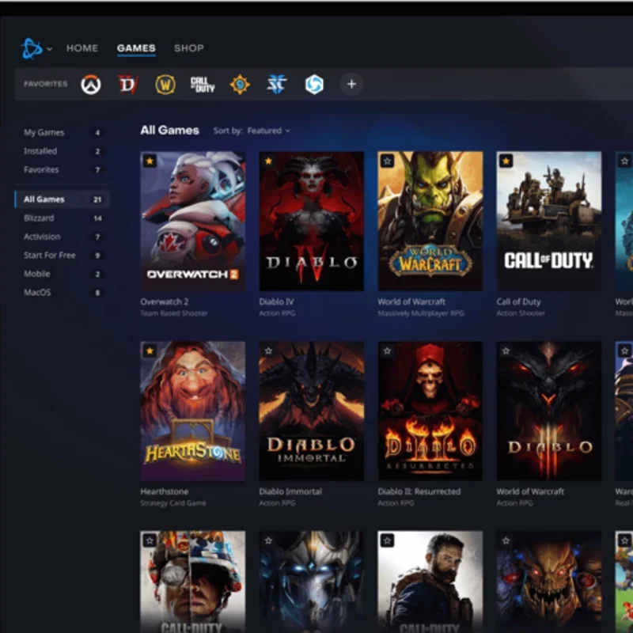Screen dimensions: 633x633
Task: Click the Overwatch icon in favorites bar
Action: [91, 85]
